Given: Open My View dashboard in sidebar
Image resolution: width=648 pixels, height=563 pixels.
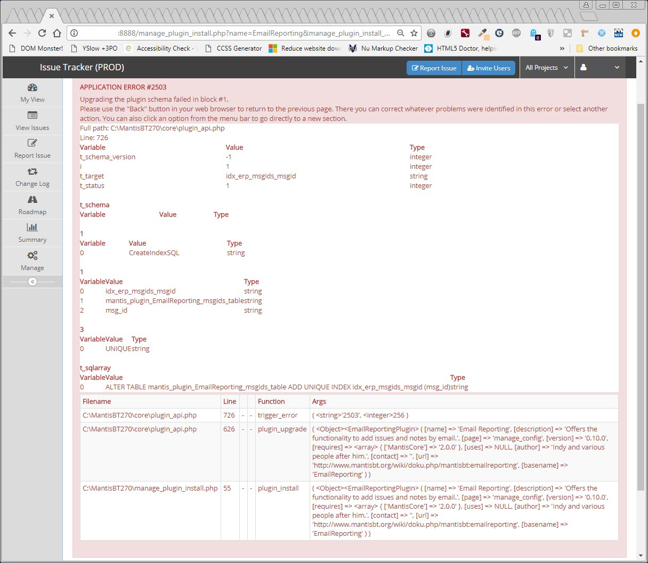Looking at the screenshot, I should [33, 93].
